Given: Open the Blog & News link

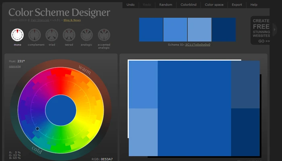Looking at the screenshot, I should pos(72,20).
